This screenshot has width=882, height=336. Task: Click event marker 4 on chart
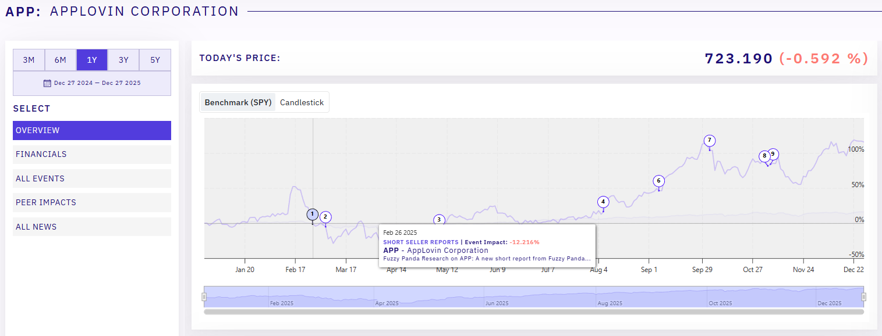[603, 202]
